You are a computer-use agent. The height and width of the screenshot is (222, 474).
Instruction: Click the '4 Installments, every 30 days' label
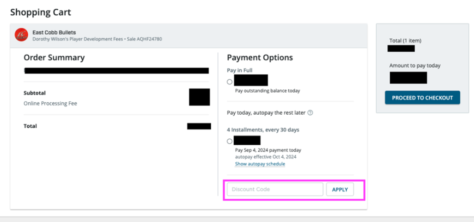262,130
